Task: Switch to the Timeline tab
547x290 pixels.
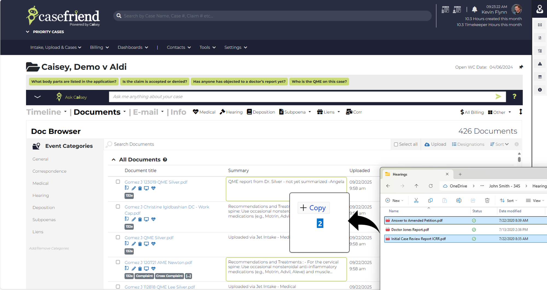Action: [x=44, y=112]
